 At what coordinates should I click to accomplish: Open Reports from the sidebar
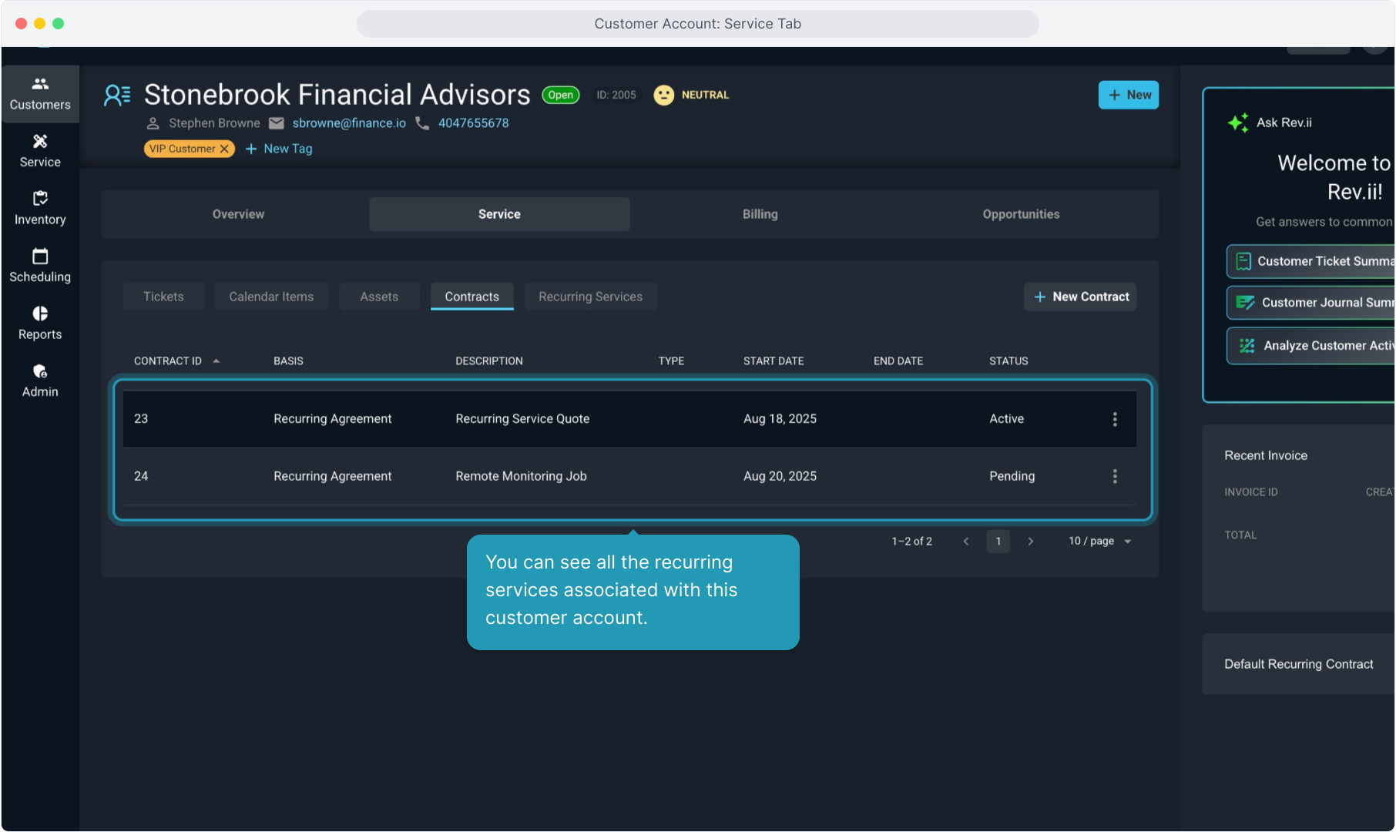point(40,323)
